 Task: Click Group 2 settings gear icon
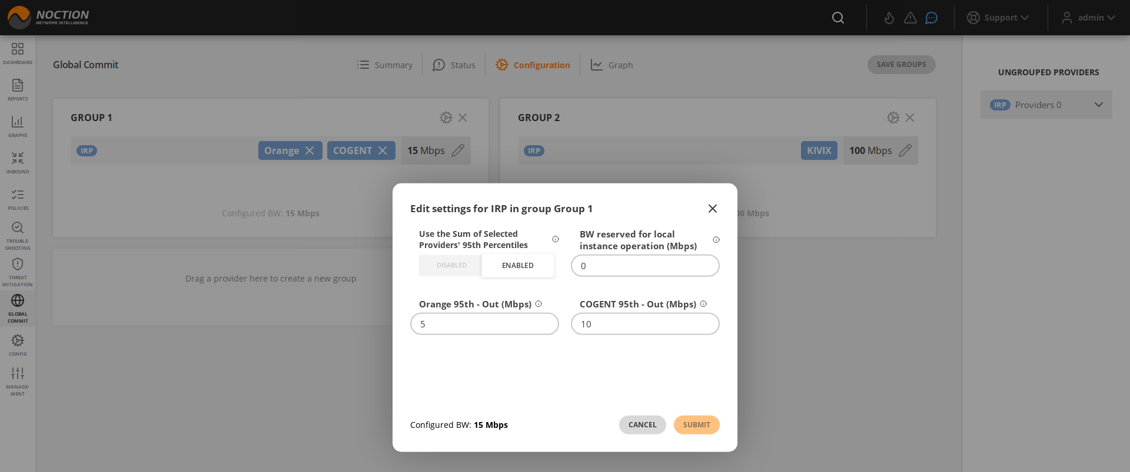(x=893, y=118)
